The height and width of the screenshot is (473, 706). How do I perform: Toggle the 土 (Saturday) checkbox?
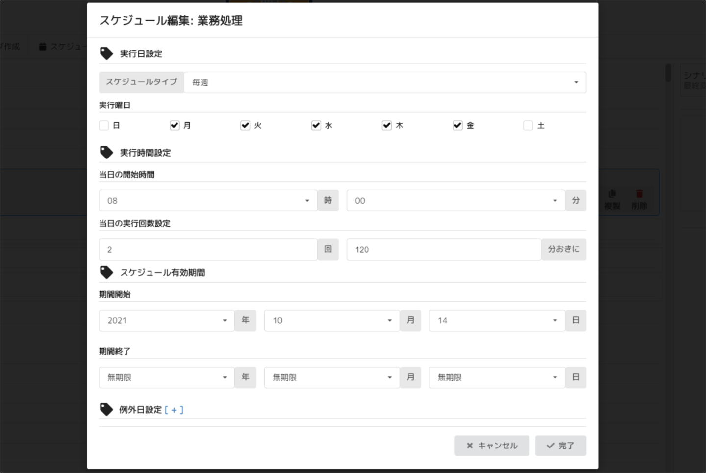point(528,125)
